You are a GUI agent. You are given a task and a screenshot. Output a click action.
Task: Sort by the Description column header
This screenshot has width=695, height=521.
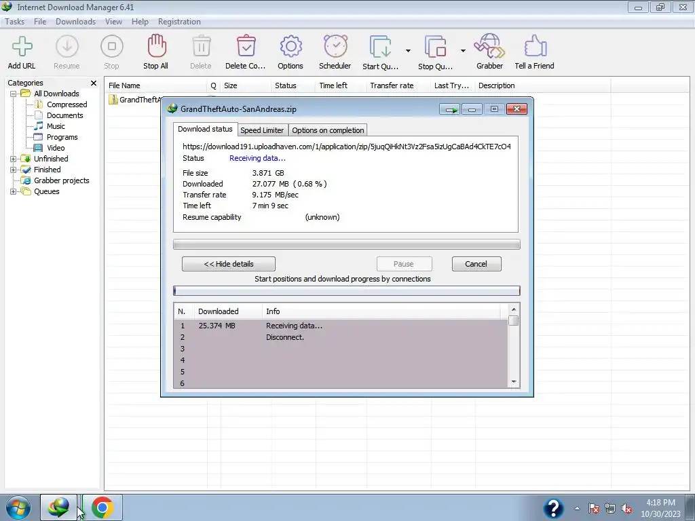542,85
